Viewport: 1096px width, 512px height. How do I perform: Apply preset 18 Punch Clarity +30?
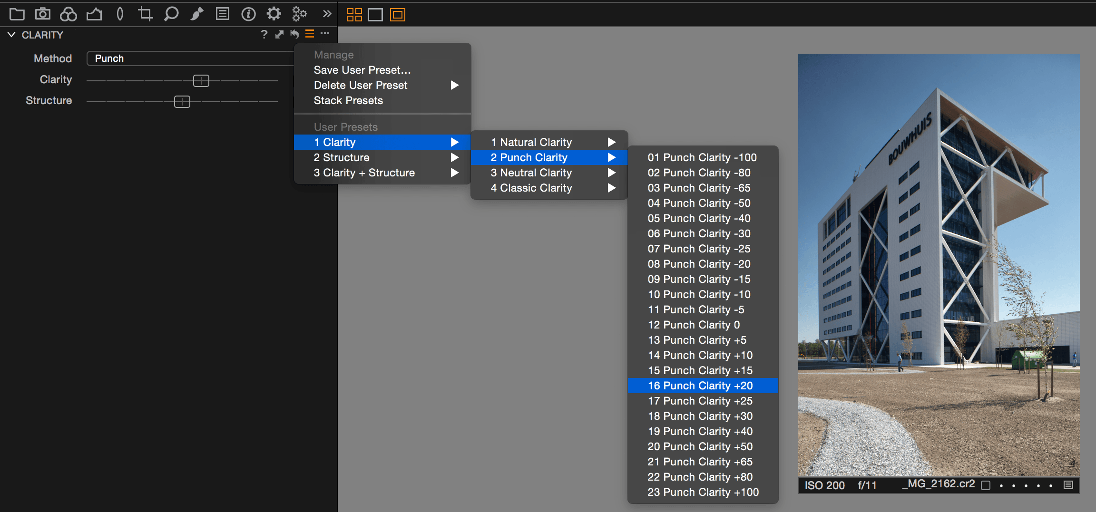tap(703, 416)
